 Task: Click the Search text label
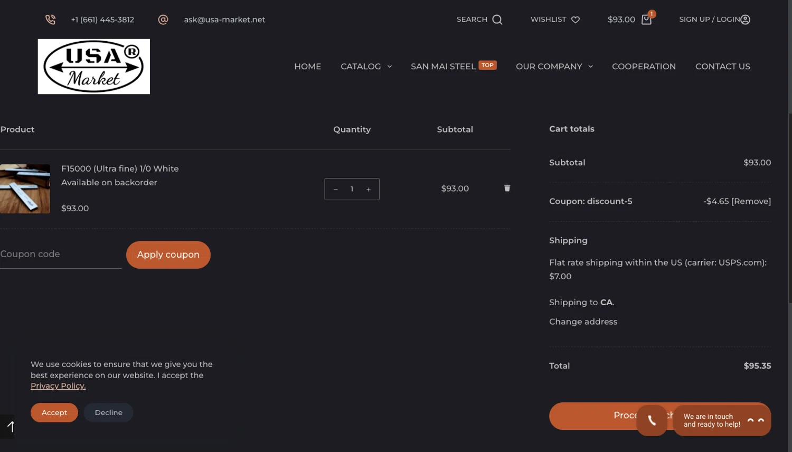472,20
